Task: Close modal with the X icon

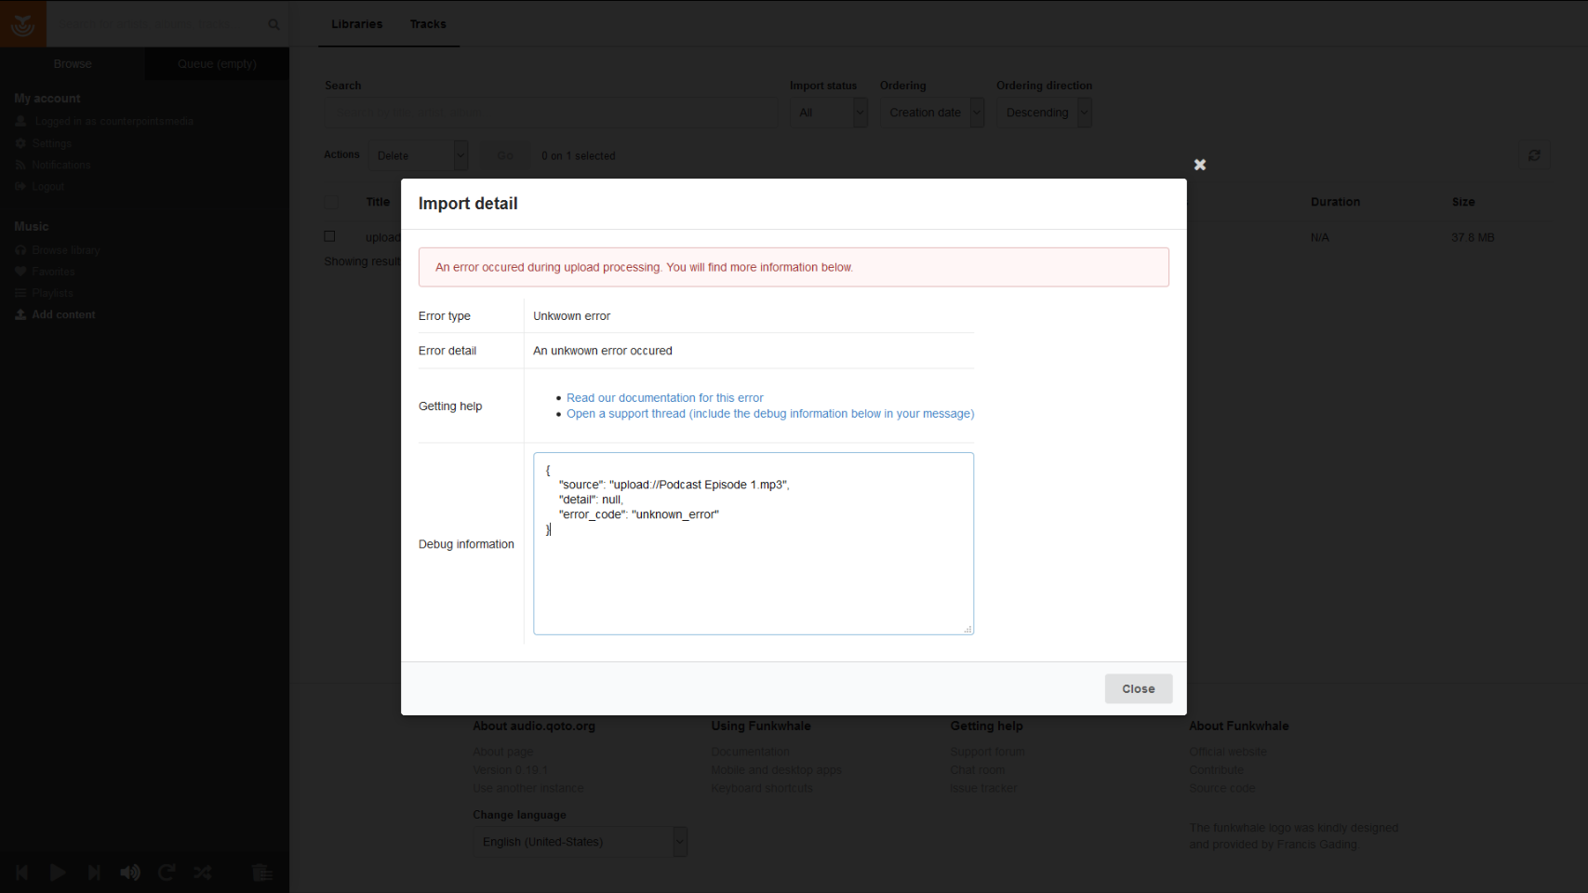Action: pyautogui.click(x=1200, y=165)
